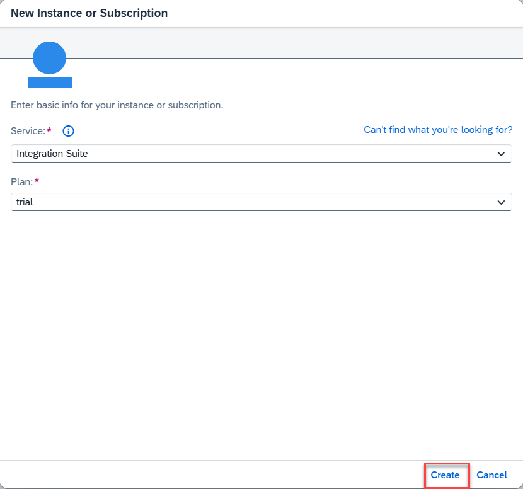Viewport: 523px width, 489px height.
Task: Click the "New Instance or Subscription" title
Action: click(x=89, y=13)
